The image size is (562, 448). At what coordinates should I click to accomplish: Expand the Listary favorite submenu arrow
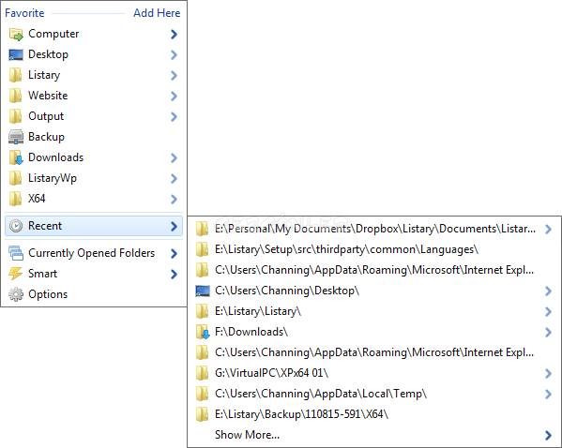click(174, 76)
